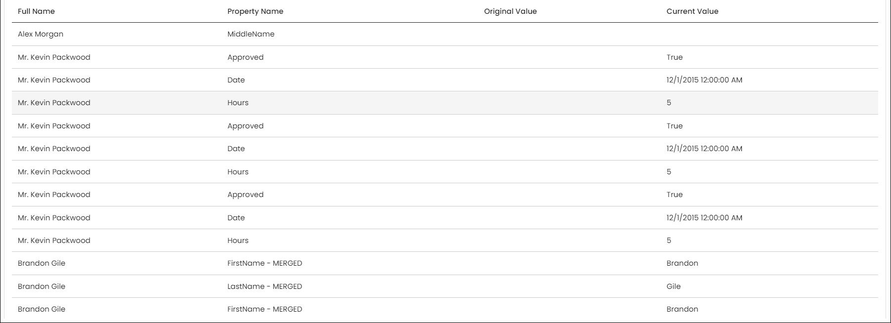Click the second Approved property cell
891x323 pixels.
tap(245, 126)
